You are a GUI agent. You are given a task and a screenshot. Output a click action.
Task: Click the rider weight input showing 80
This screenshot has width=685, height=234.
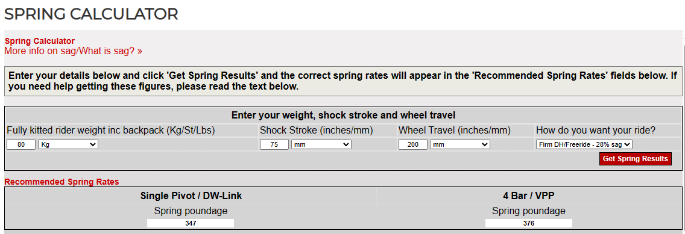pos(21,144)
